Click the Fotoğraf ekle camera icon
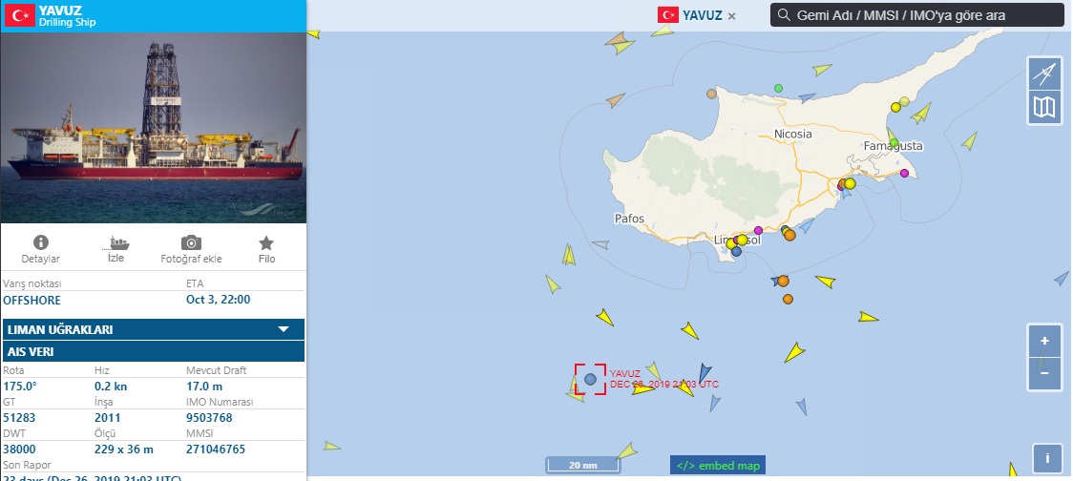Viewport: 1073px width, 481px height. [x=191, y=243]
